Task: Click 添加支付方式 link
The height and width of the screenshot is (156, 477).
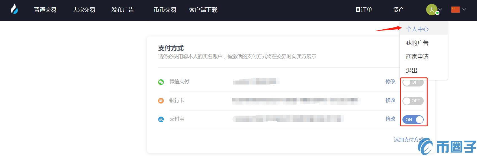Action: point(409,140)
